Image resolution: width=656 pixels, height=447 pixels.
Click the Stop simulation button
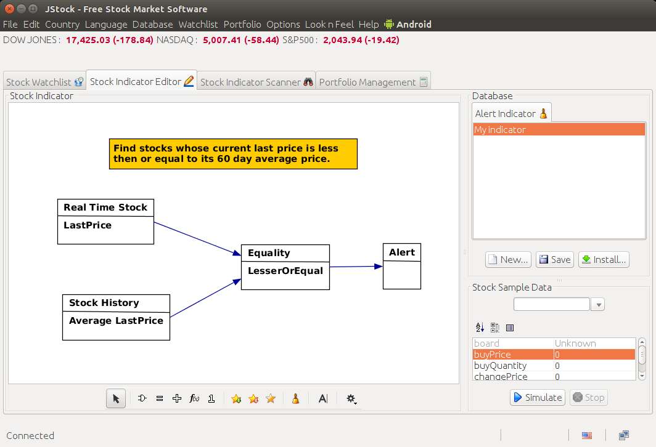click(589, 397)
